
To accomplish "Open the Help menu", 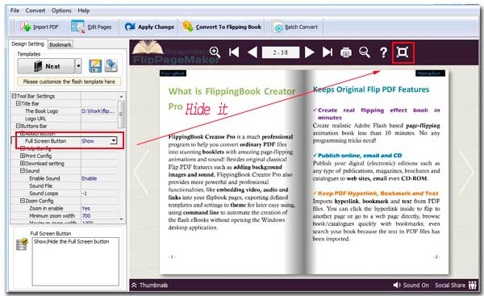I will click(83, 10).
